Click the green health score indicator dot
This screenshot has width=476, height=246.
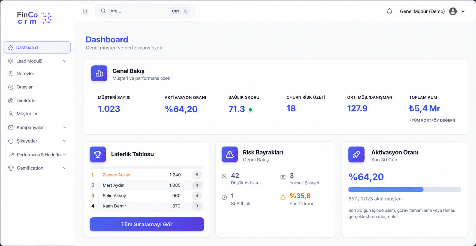pyautogui.click(x=250, y=110)
